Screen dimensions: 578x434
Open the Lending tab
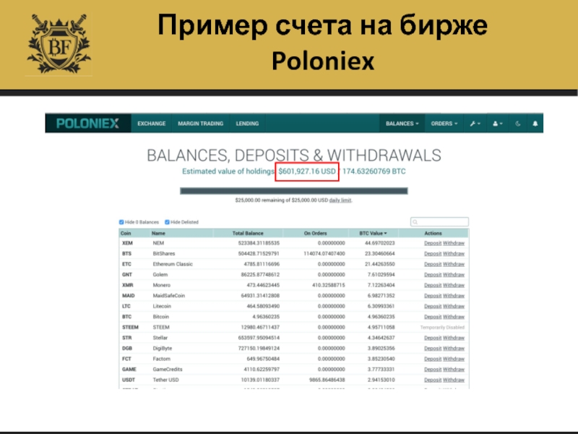tap(247, 124)
